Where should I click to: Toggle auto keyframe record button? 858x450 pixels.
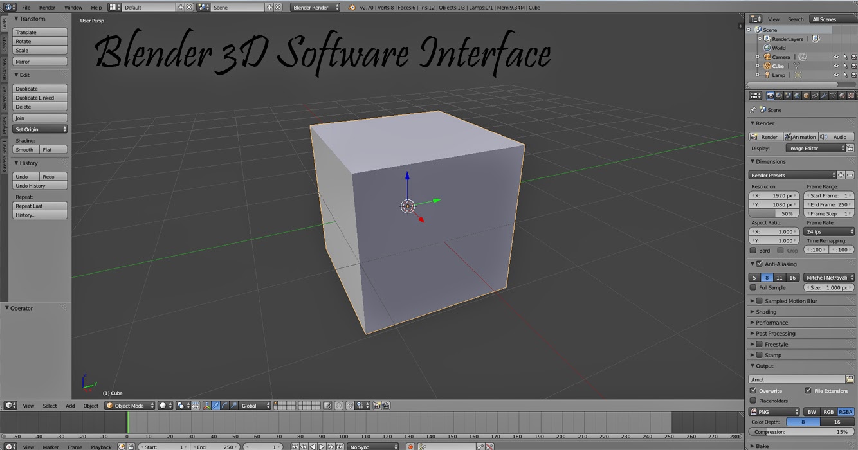pyautogui.click(x=410, y=447)
